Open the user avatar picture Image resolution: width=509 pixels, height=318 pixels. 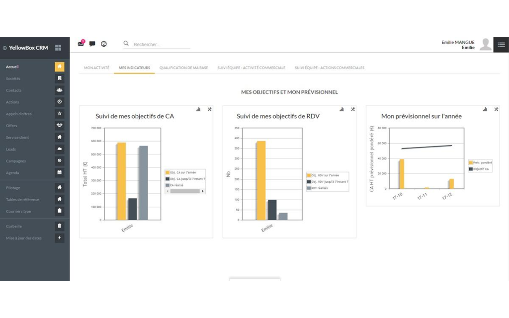(486, 44)
